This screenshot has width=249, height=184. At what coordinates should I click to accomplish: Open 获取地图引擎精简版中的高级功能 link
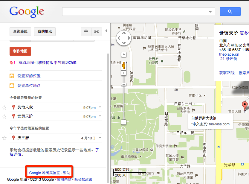48,63
